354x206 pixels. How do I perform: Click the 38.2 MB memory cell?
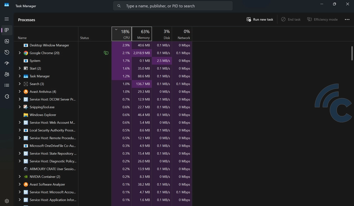[142, 184]
